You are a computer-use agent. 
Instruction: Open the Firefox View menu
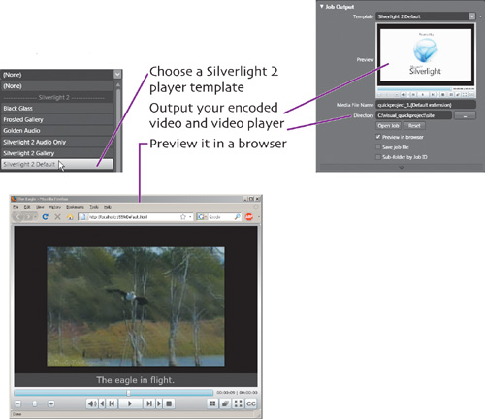[x=40, y=207]
